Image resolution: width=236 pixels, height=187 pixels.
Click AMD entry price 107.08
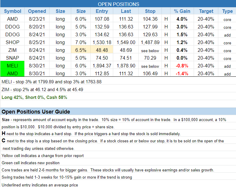(102, 19)
